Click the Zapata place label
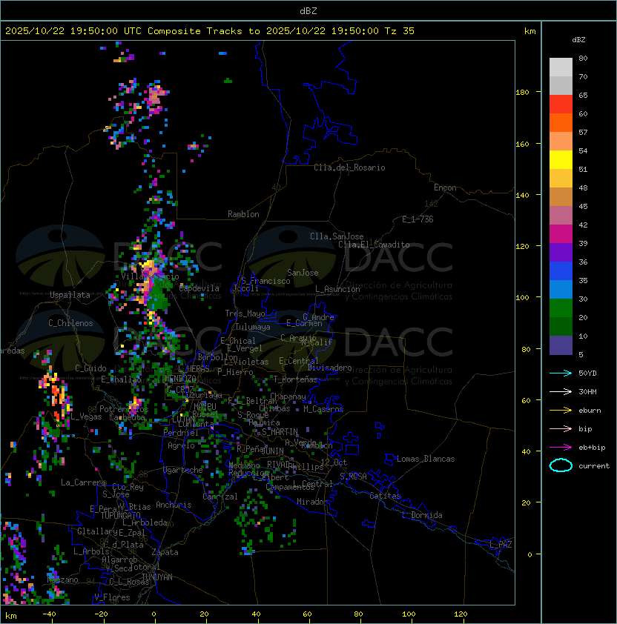 (165, 552)
